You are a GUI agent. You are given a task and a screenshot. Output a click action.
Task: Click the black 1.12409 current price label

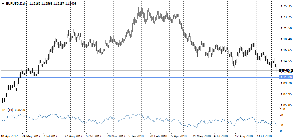286,71
